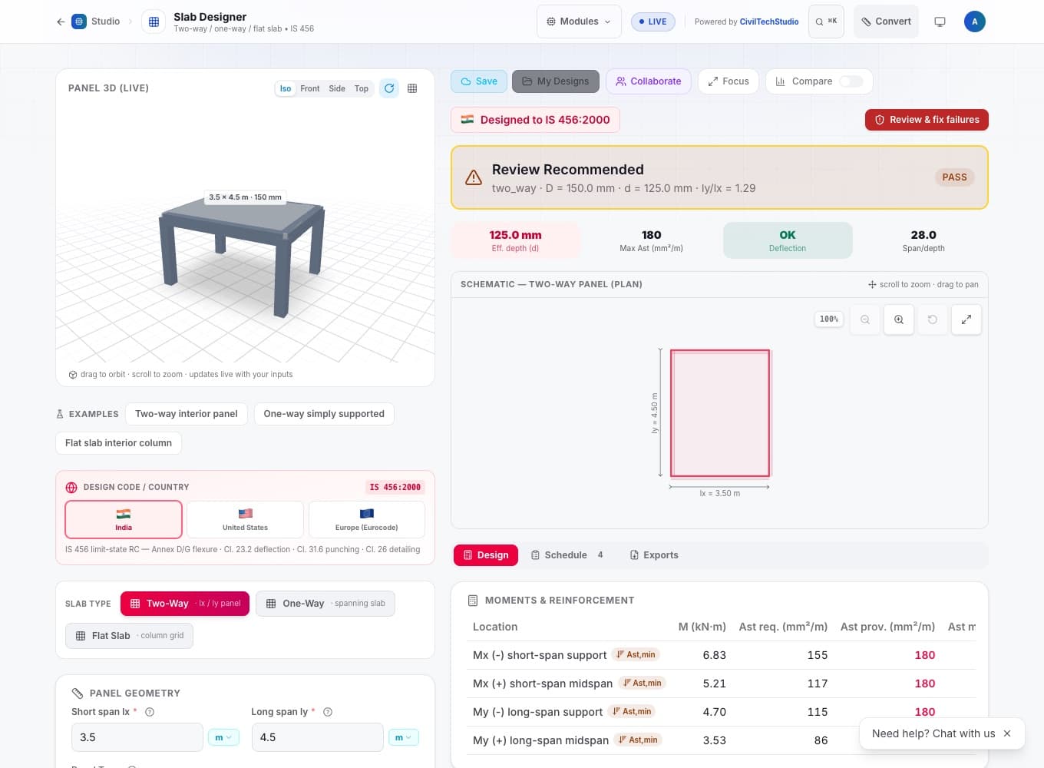Load One-way simply supported example
Screen dimensions: 1044x768
pos(324,414)
